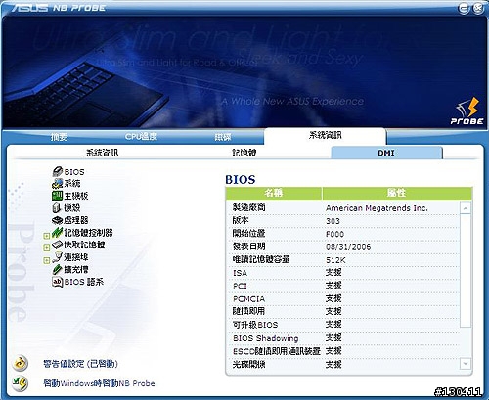The width and height of the screenshot is (489, 400).
Task: Click the PCMCIA row name
Action: tap(248, 299)
